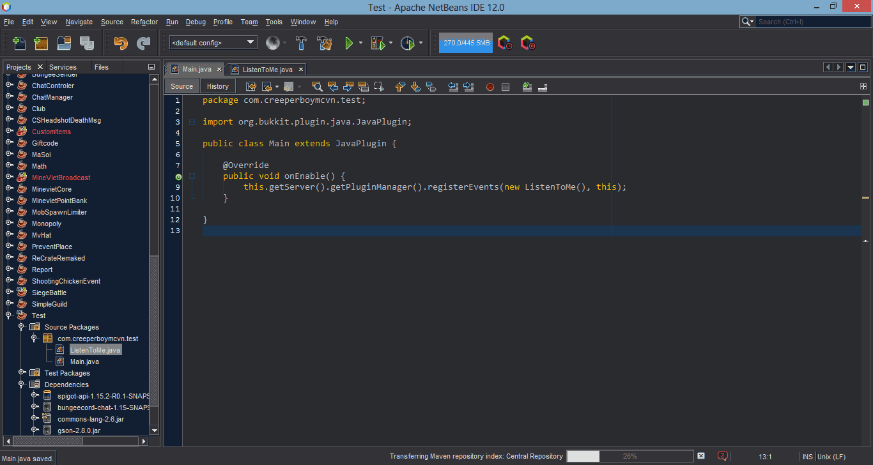Click the notifications bubble in status bar

tap(723, 456)
